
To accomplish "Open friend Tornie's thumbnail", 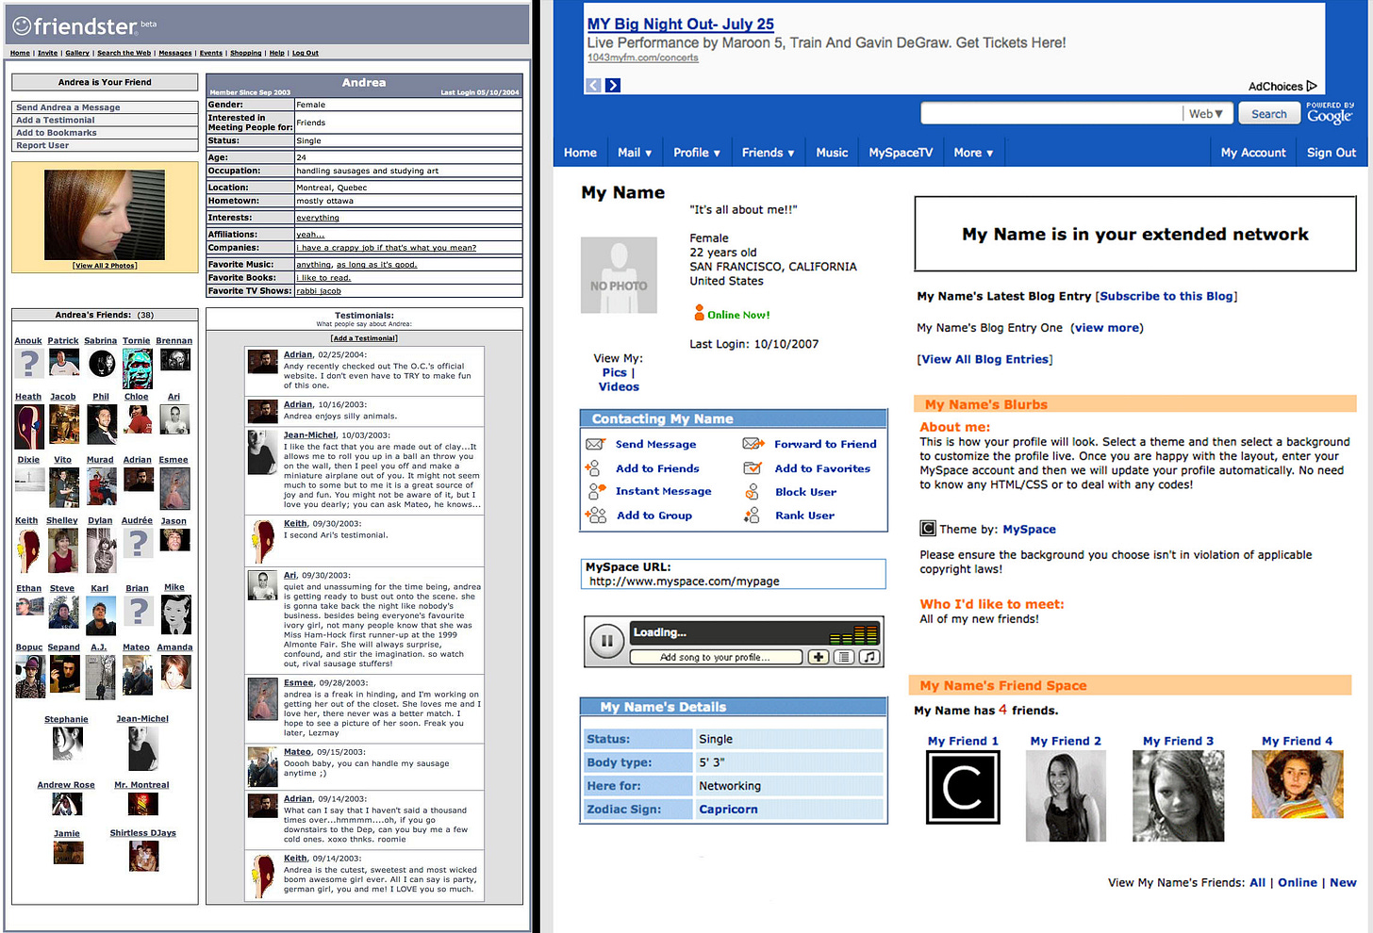I will click(x=137, y=368).
